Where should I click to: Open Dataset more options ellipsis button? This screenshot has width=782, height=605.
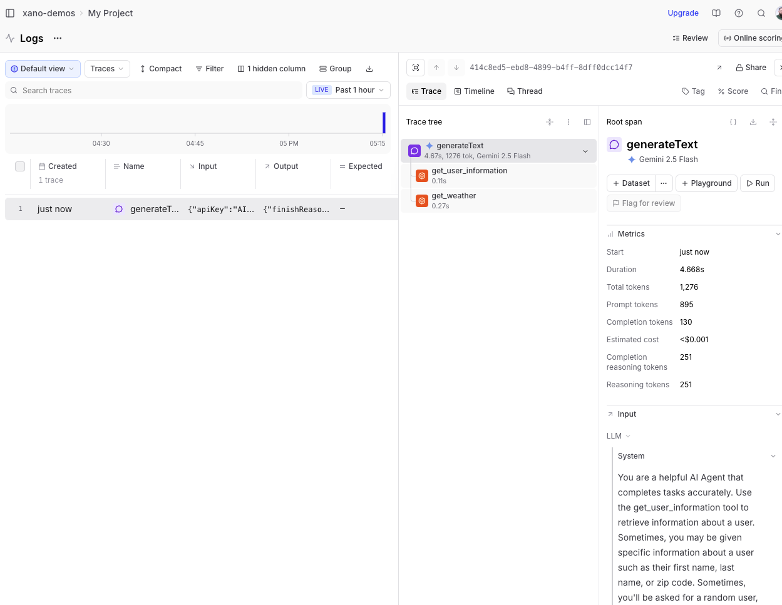coord(664,183)
